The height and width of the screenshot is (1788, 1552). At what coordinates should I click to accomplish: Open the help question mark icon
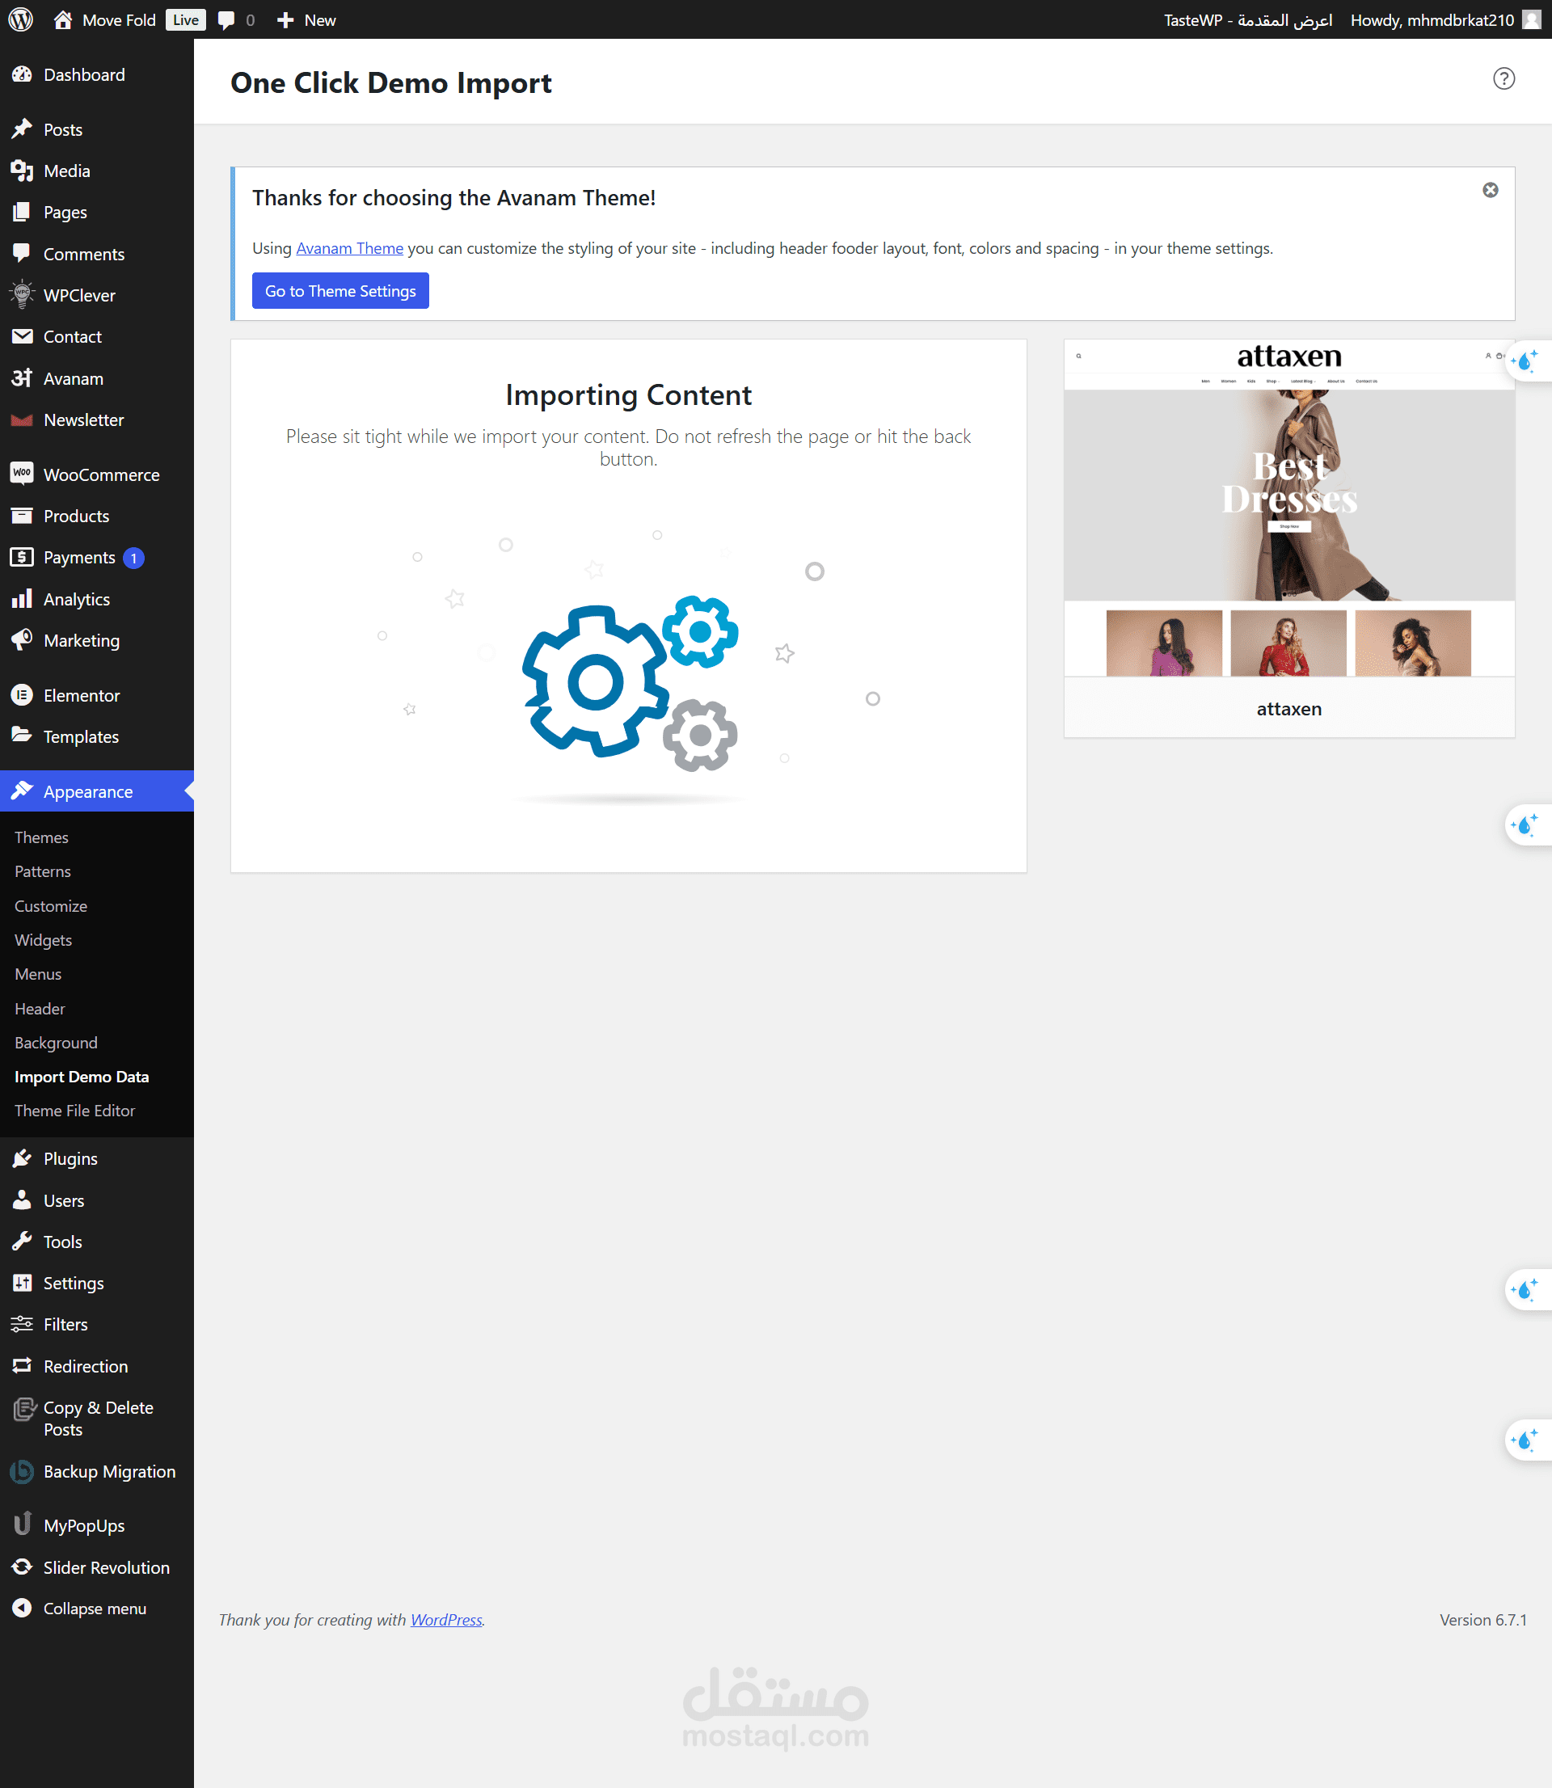click(x=1503, y=78)
